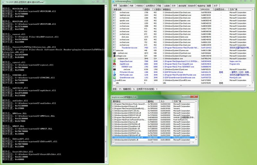257x165 pixels.
Task: Click the Sogou.com Inc. vendor cell
Action: (x=235, y=61)
